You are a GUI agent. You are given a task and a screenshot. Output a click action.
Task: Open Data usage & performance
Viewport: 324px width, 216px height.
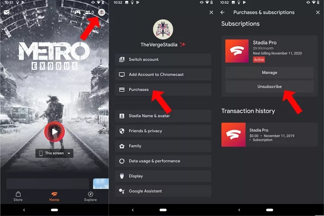point(163,161)
